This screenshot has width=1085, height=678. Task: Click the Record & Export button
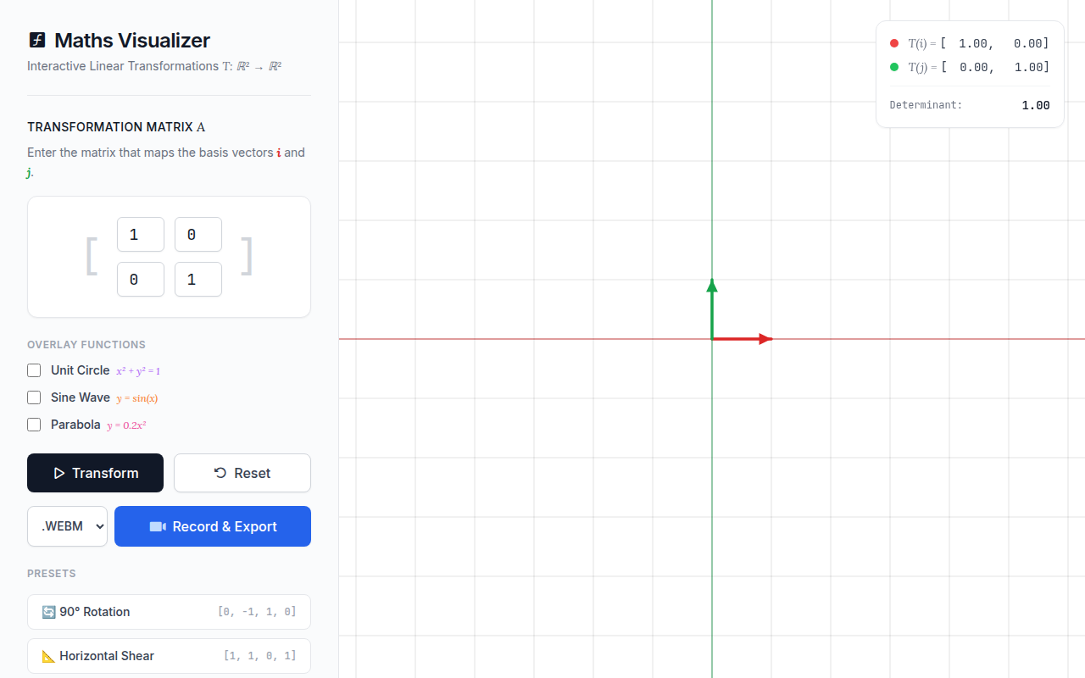pyautogui.click(x=213, y=526)
